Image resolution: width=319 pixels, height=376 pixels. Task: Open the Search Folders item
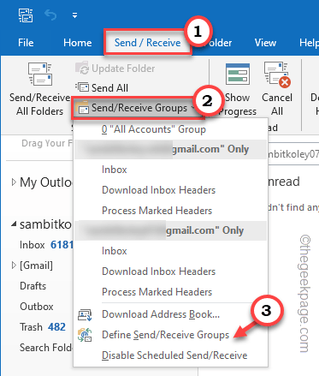click(46, 348)
